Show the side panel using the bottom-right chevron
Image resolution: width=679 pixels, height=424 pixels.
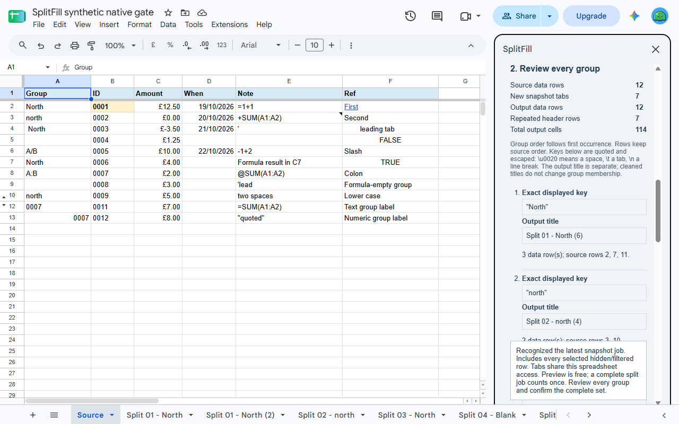[x=664, y=415]
